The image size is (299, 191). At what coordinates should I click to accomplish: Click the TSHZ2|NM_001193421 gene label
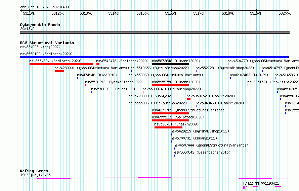[x=261, y=183]
